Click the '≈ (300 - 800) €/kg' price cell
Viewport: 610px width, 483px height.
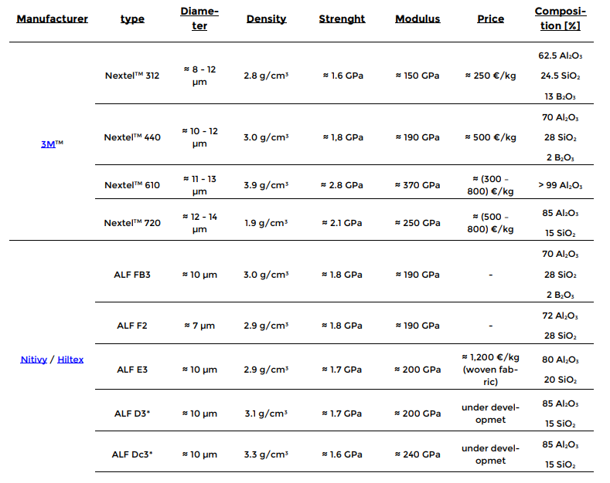point(491,185)
